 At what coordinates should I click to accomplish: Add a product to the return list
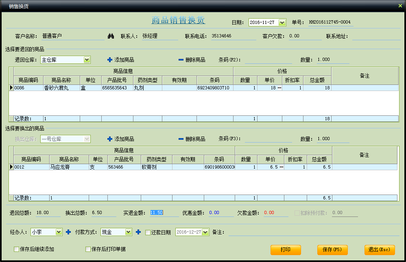click(x=121, y=60)
